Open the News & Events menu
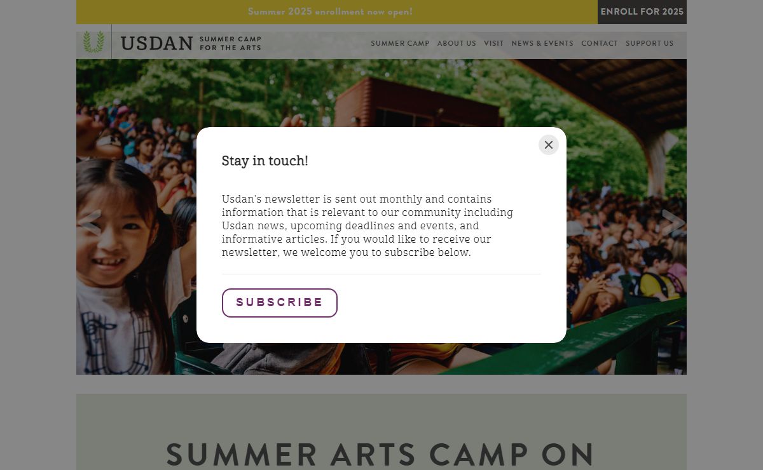The width and height of the screenshot is (763, 470). pos(542,43)
